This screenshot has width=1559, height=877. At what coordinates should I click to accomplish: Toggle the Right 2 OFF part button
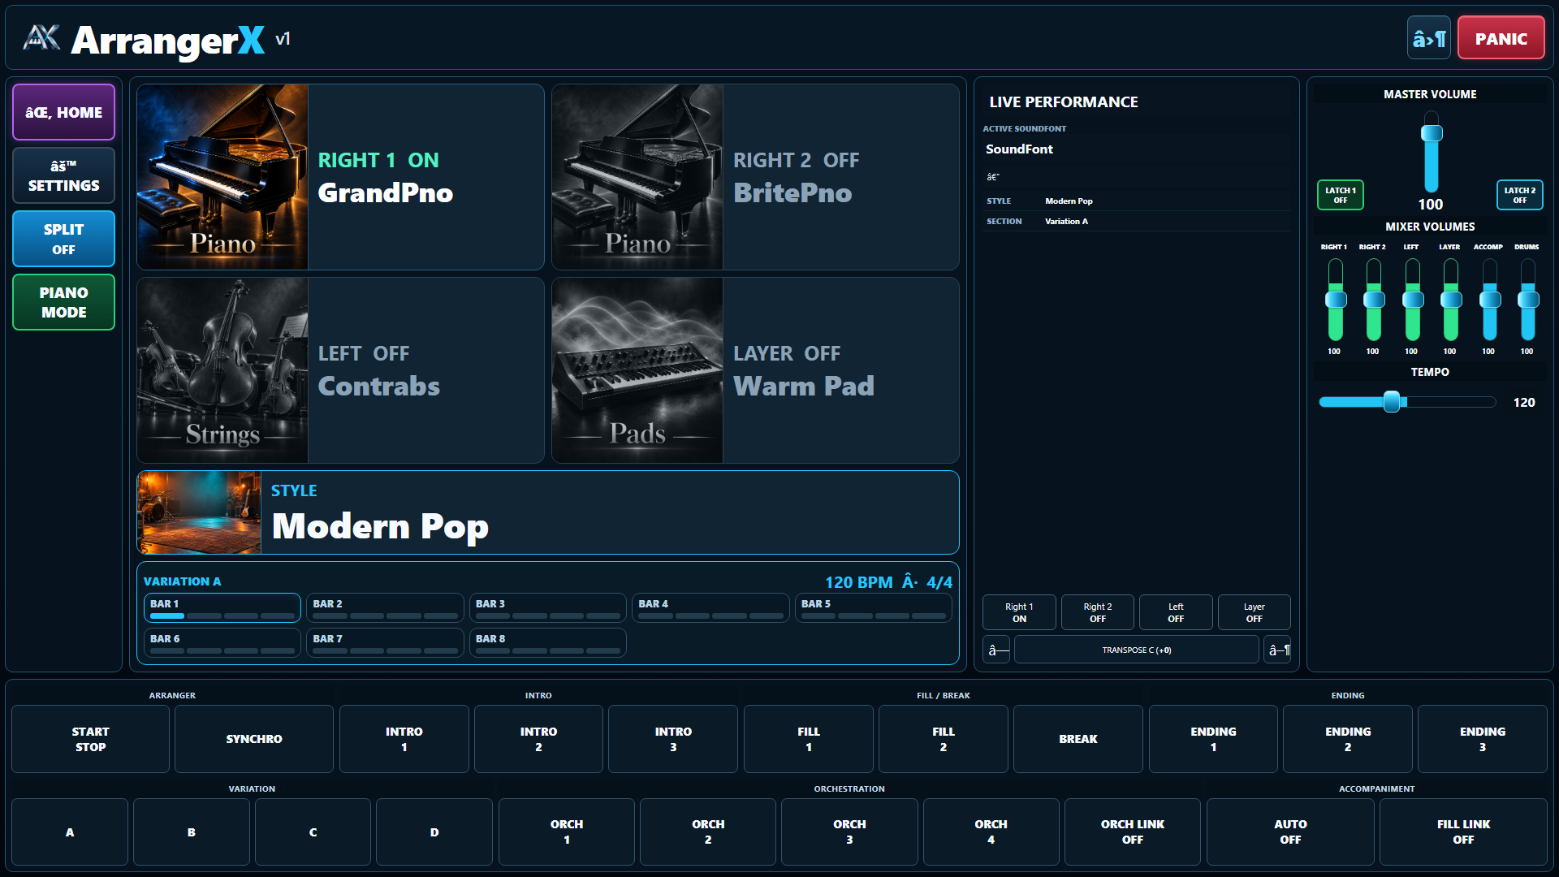coord(1097,612)
